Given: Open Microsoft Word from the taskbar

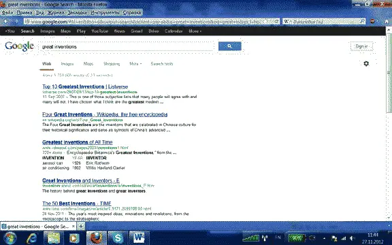Looking at the screenshot, I should (x=139, y=238).
